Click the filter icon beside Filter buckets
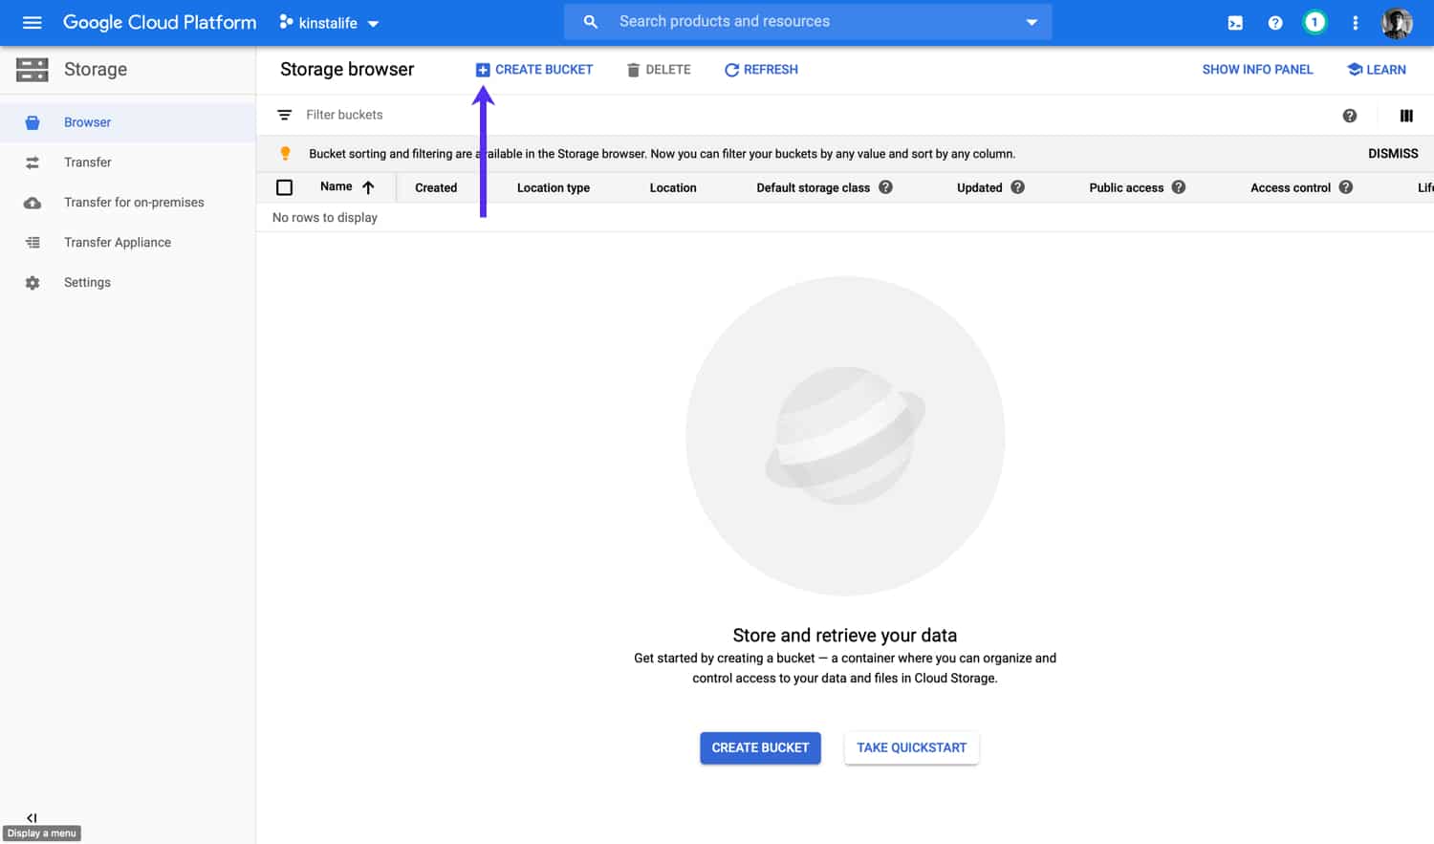This screenshot has width=1434, height=844. pyautogui.click(x=284, y=115)
